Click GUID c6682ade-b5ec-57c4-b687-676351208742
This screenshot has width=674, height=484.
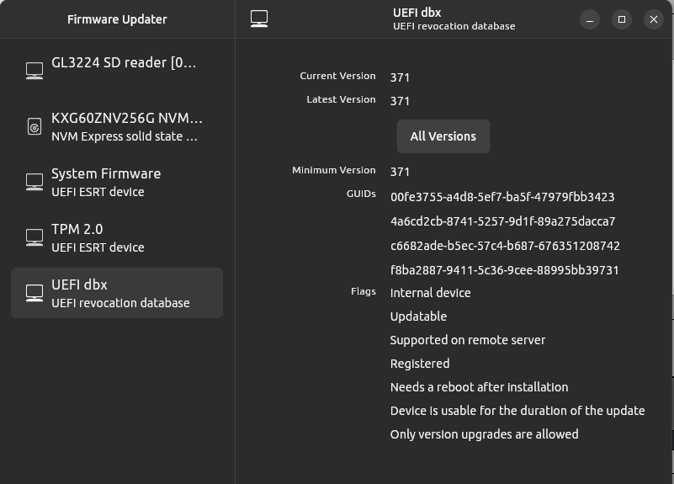pos(505,246)
